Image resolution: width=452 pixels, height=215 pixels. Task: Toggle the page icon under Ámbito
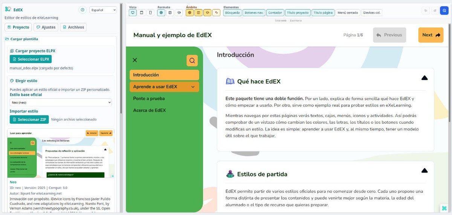point(199,12)
